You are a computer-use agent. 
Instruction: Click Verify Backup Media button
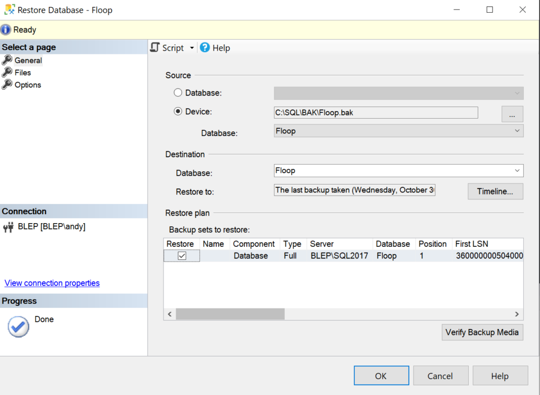[x=482, y=332]
